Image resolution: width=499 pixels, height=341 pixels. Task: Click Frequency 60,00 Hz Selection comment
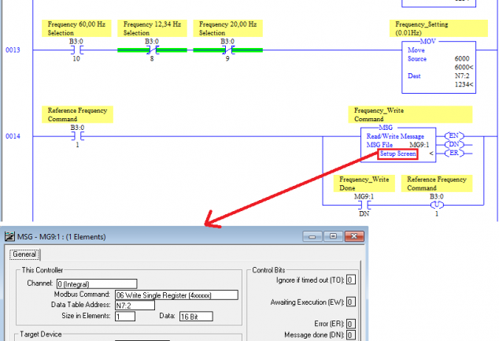click(76, 28)
